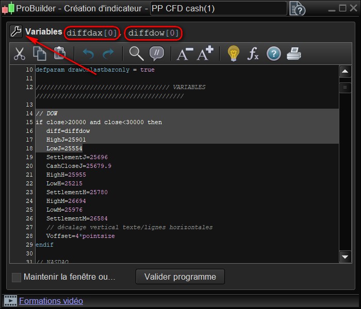Viewport: 361px width, 309px height.
Task: Click the vertical scrollbar thumb
Action: (x=345, y=88)
